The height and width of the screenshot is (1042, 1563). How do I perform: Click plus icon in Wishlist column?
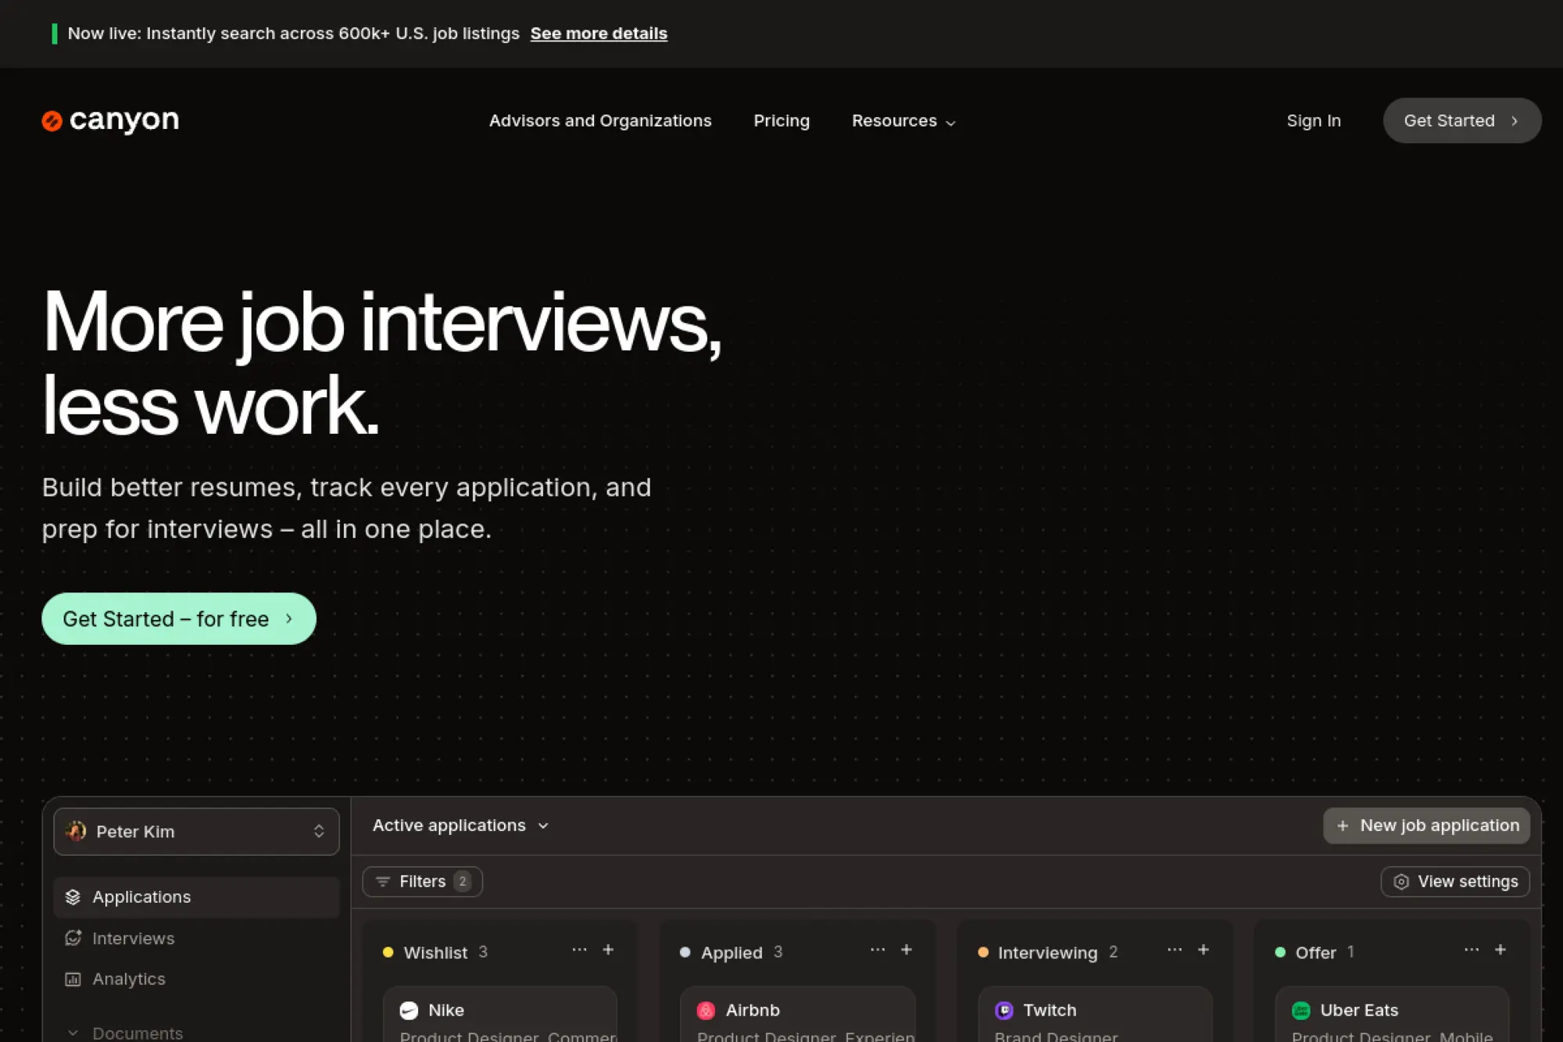coord(608,950)
